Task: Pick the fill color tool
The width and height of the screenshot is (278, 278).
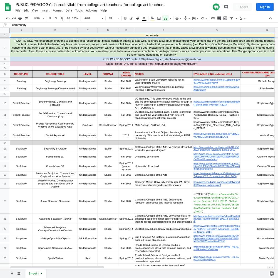Action: coord(152,18)
